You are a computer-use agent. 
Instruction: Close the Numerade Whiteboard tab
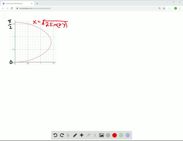(32, 3)
